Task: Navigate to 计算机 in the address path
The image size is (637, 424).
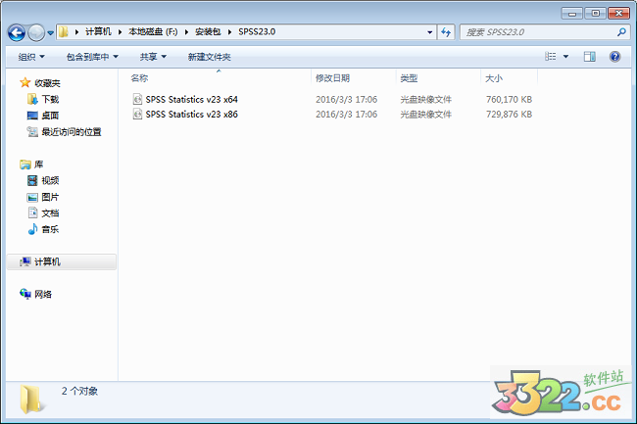Action: [x=98, y=31]
